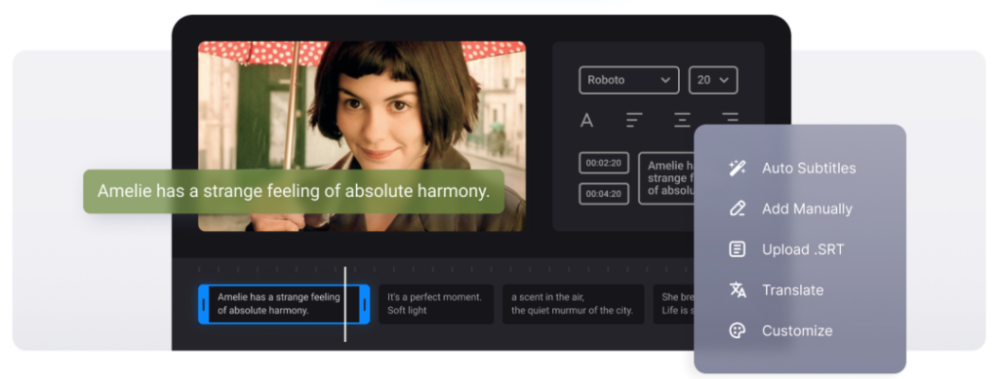Image resolution: width=999 pixels, height=379 pixels.
Task: Select the 'a scent in the air' timeline clip
Action: point(573,304)
